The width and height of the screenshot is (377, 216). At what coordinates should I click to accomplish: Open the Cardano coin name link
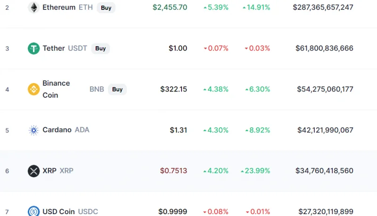(x=57, y=130)
